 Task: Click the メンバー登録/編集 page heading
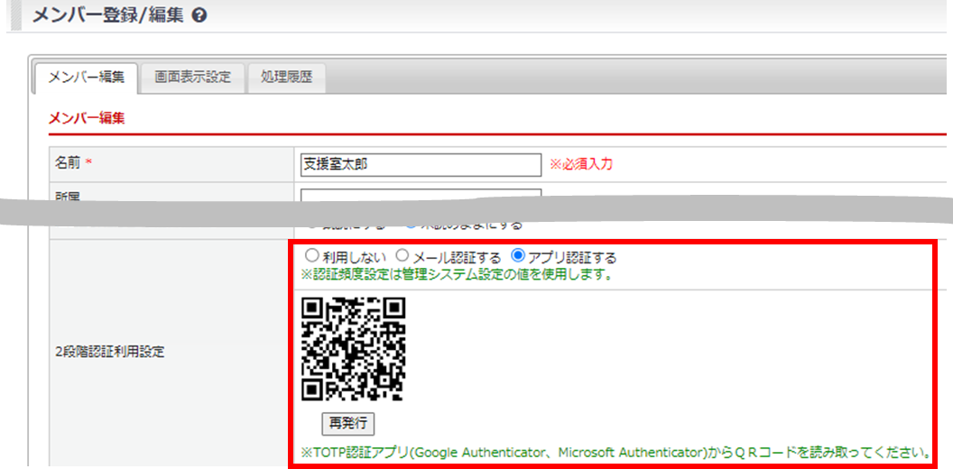107,16
